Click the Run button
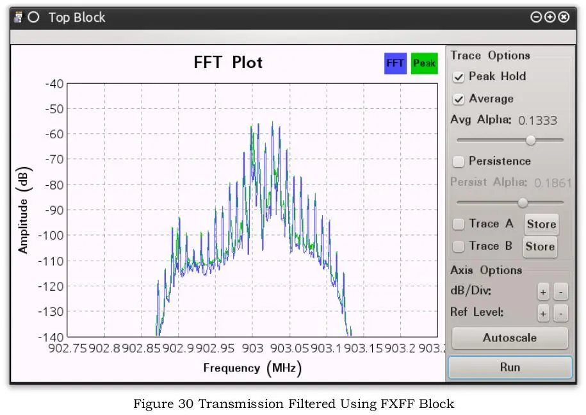The image size is (586, 415). pos(510,368)
